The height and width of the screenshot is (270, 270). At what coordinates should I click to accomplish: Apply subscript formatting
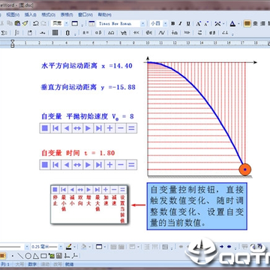click(206, 23)
